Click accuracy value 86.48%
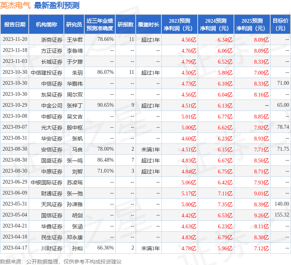Screen dimensions: 291x265 pos(105,160)
